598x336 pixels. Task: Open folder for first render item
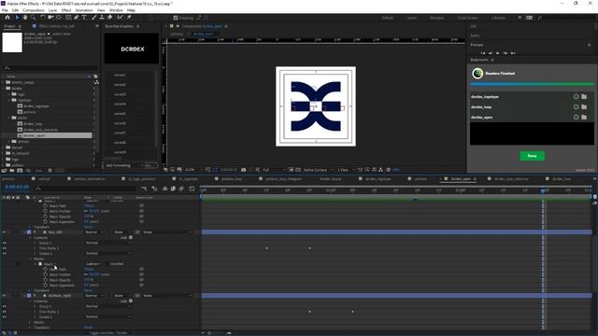(584, 97)
